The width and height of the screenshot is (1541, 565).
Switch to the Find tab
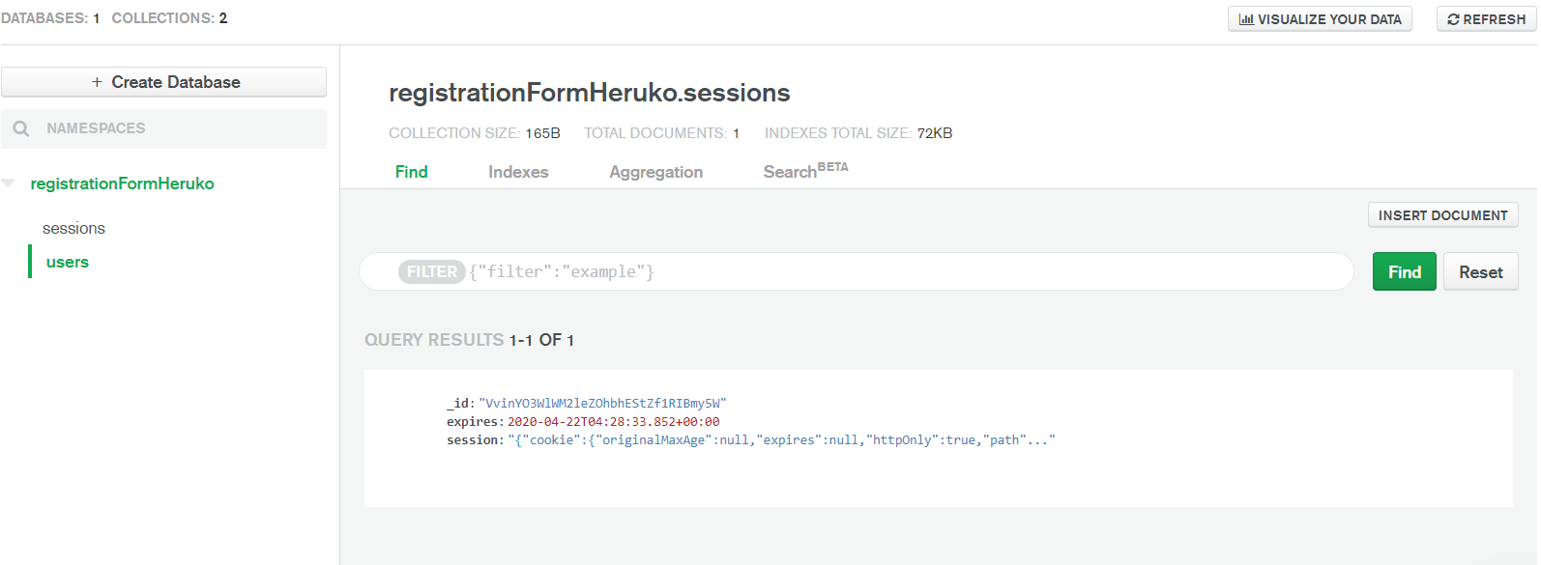(411, 172)
